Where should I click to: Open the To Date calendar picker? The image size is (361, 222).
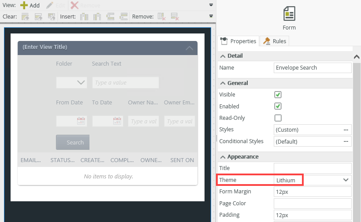pyautogui.click(x=117, y=121)
